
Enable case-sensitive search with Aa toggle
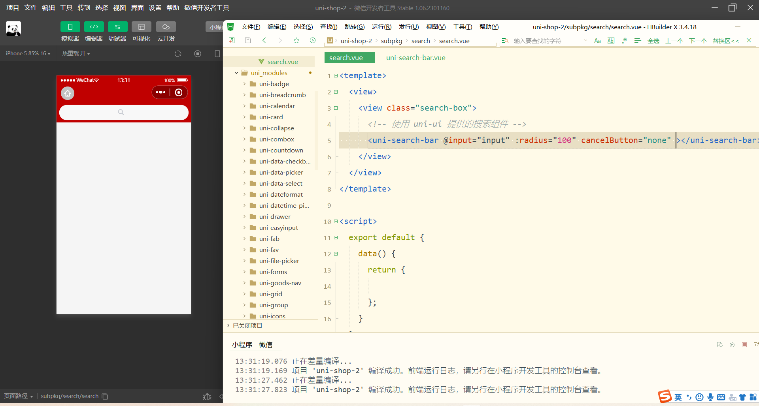597,40
